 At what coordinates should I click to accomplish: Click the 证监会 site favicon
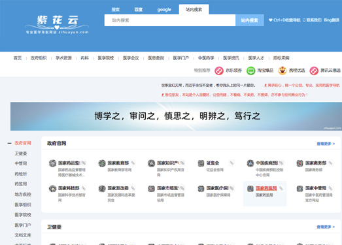[x=201, y=163]
